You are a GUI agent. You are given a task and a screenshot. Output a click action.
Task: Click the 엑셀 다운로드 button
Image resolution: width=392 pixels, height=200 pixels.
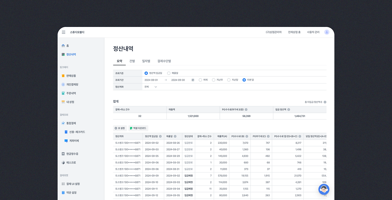tap(138, 128)
